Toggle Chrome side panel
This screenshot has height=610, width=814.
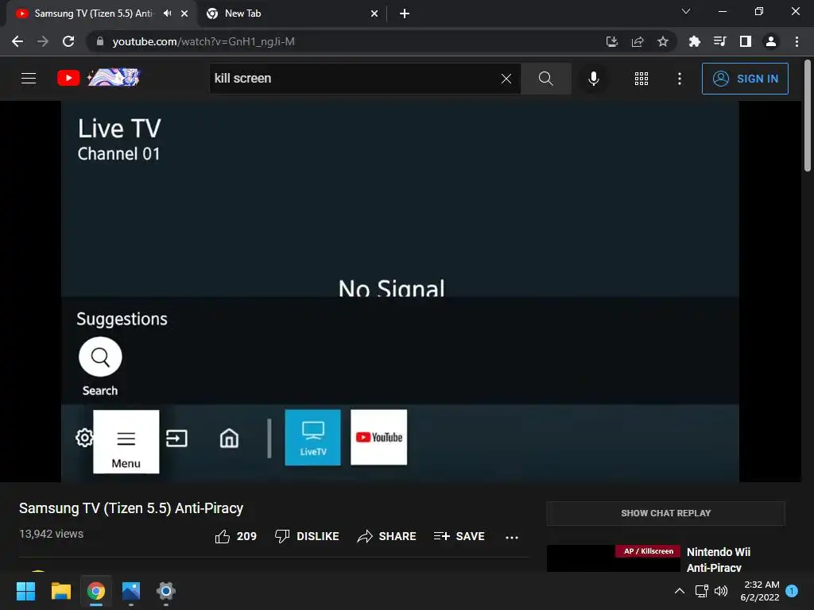point(746,41)
